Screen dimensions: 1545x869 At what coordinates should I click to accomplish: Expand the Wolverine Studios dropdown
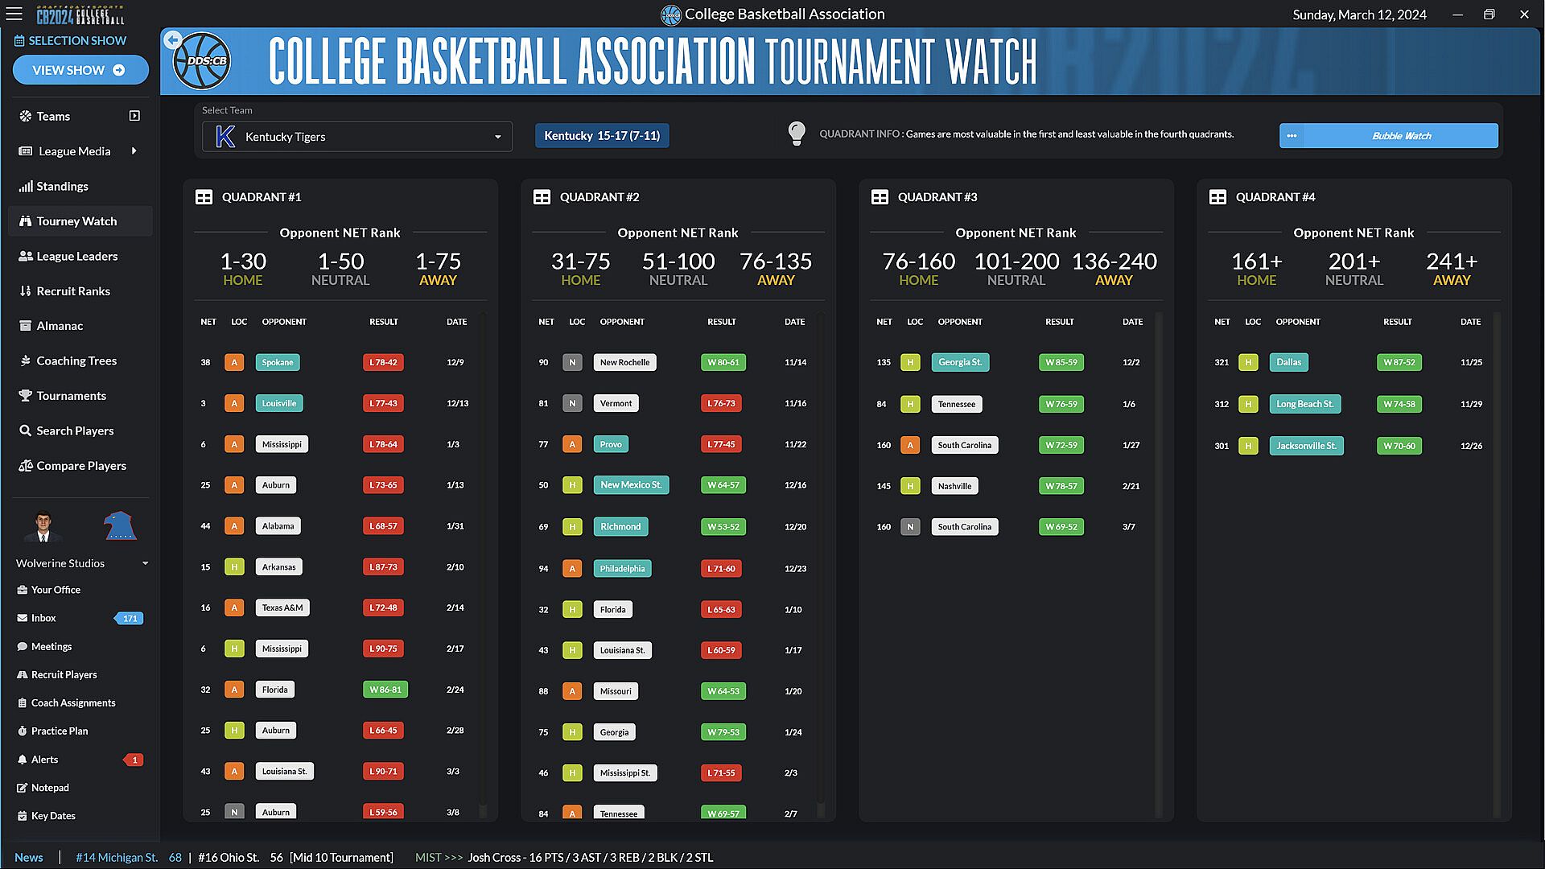(145, 563)
